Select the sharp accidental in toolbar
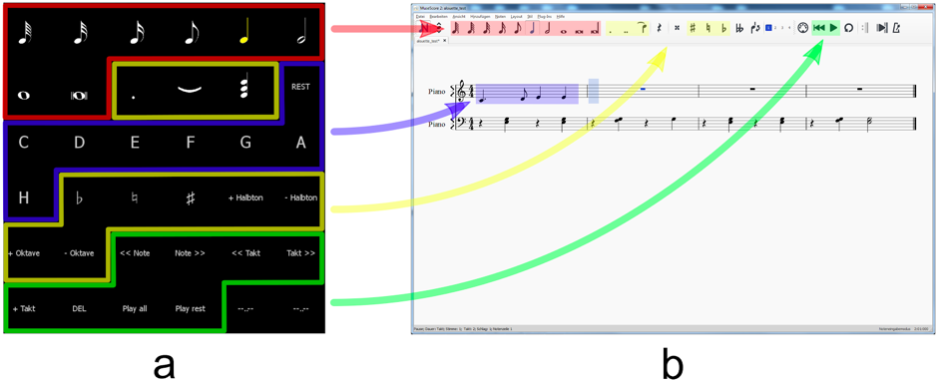This screenshot has height=380, width=937. 693,28
